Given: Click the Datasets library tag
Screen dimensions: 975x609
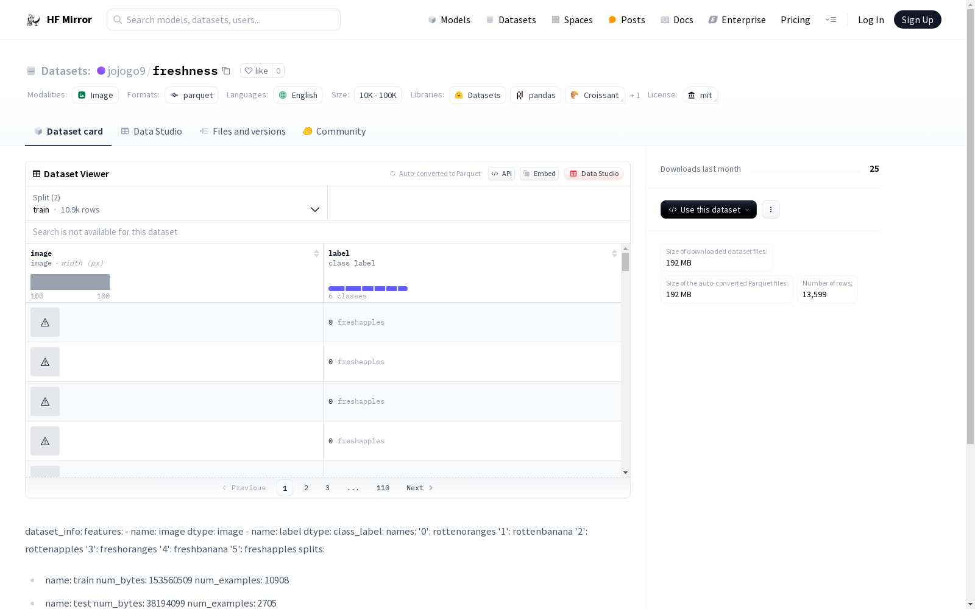Looking at the screenshot, I should pyautogui.click(x=478, y=95).
